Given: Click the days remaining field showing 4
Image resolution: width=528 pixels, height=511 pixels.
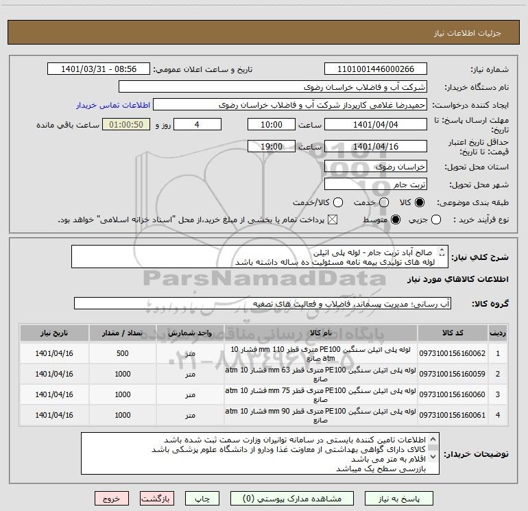Looking at the screenshot, I should (197, 124).
